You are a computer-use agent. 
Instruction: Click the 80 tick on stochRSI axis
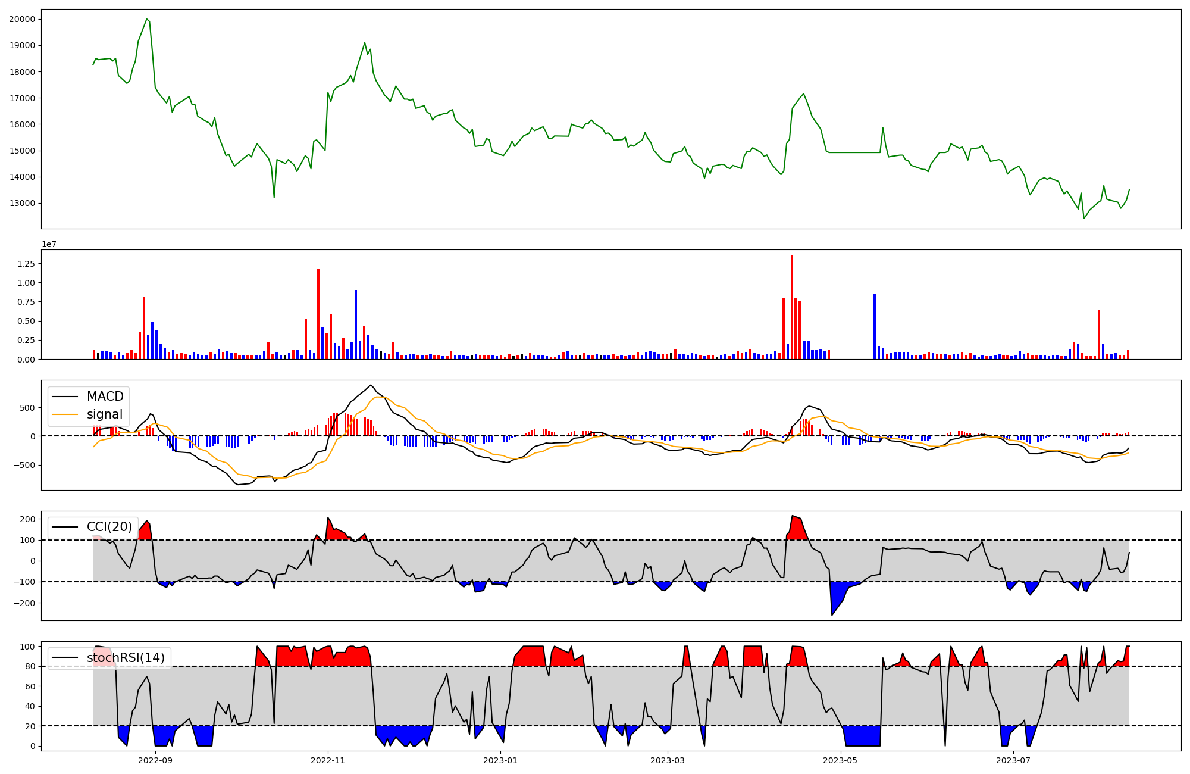tap(31, 666)
